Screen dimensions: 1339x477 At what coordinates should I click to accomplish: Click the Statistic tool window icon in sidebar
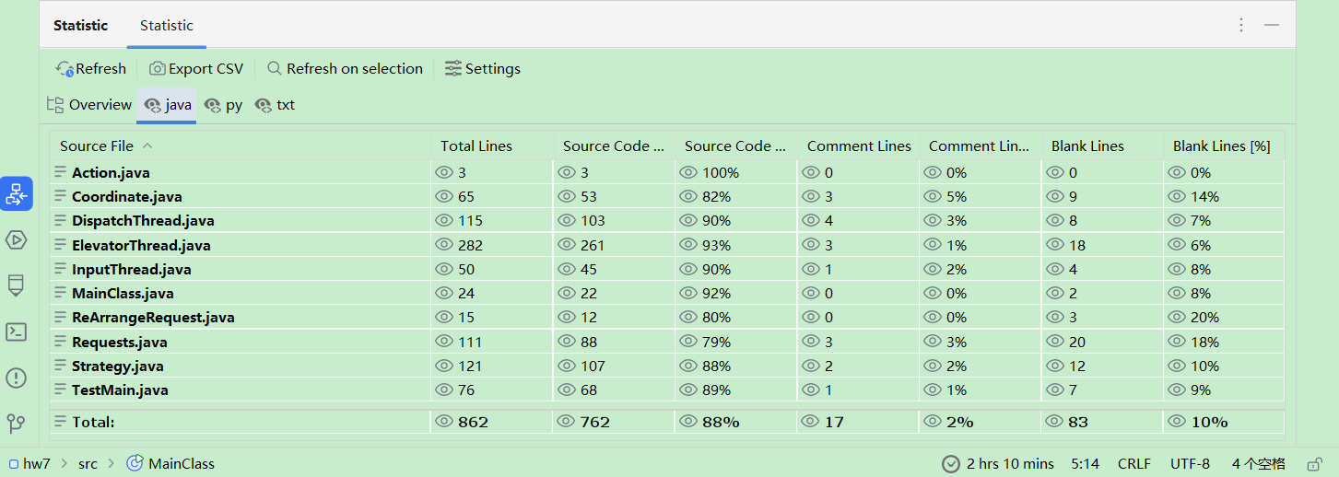(16, 194)
